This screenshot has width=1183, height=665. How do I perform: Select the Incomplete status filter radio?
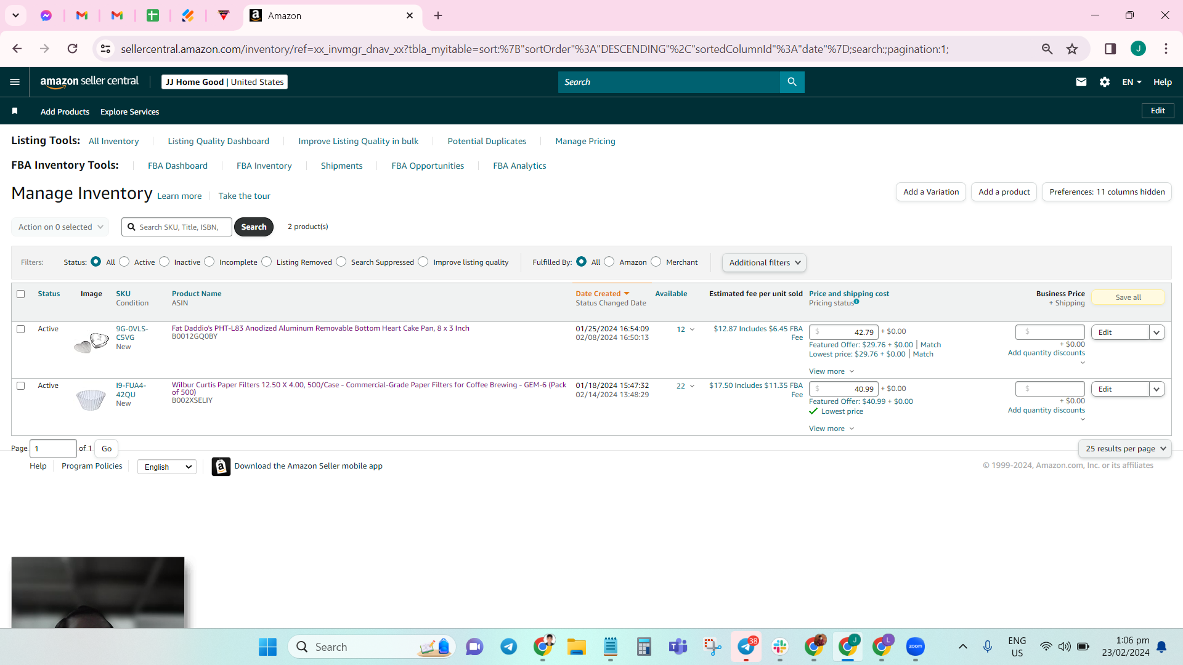(209, 262)
